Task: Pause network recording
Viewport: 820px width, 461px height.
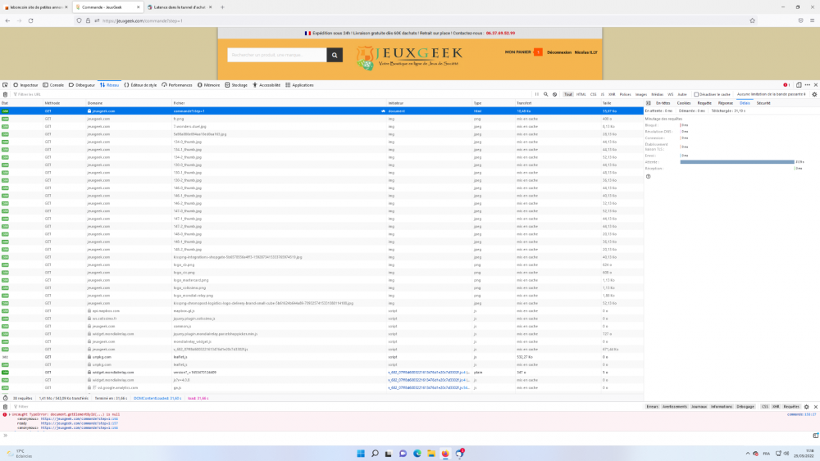Action: (x=536, y=94)
